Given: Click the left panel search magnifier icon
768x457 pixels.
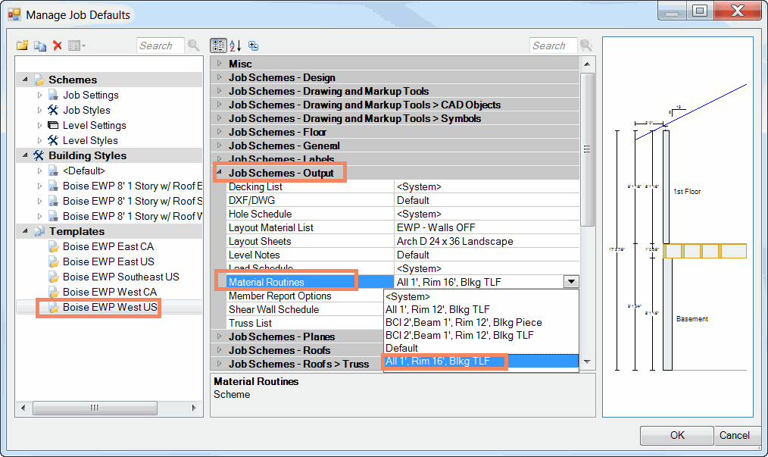Looking at the screenshot, I should (194, 45).
